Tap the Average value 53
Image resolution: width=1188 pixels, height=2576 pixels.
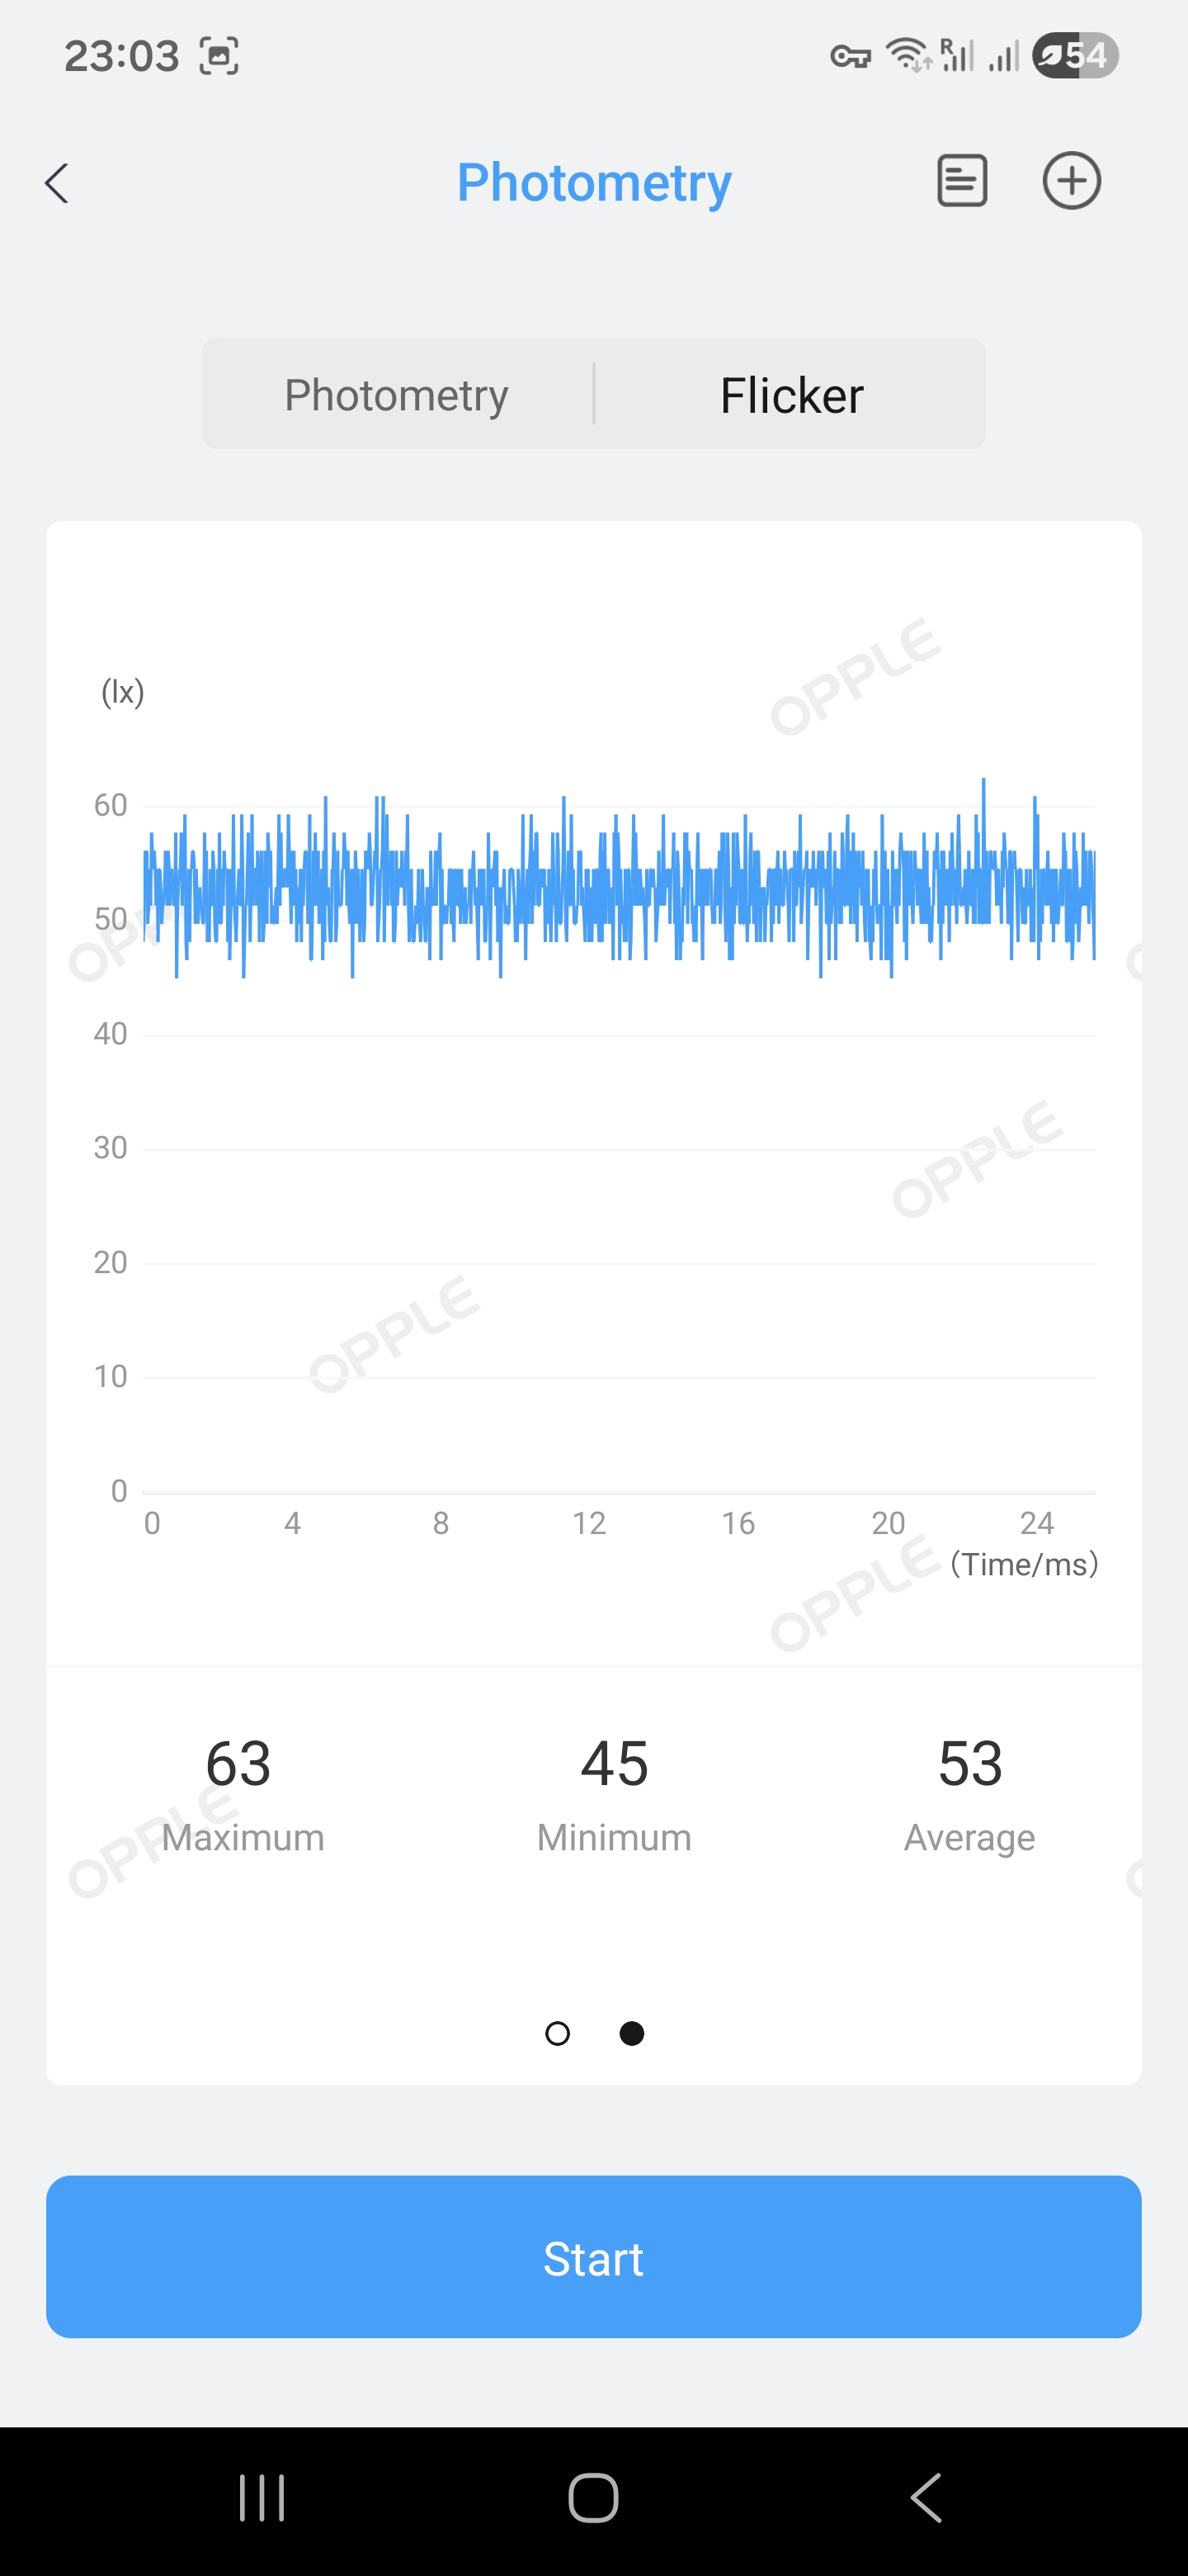(969, 1763)
